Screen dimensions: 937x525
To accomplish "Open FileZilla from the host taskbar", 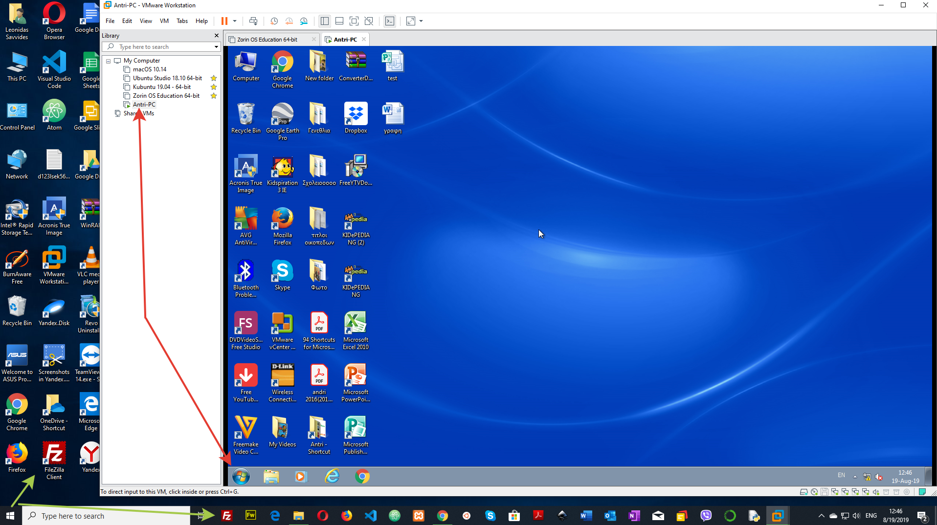I will [227, 516].
